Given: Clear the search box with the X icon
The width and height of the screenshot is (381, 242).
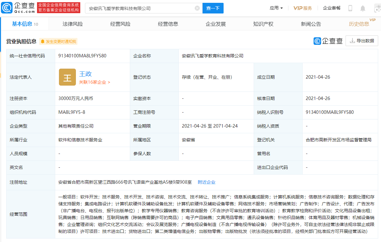Looking at the screenshot, I should (197, 8).
